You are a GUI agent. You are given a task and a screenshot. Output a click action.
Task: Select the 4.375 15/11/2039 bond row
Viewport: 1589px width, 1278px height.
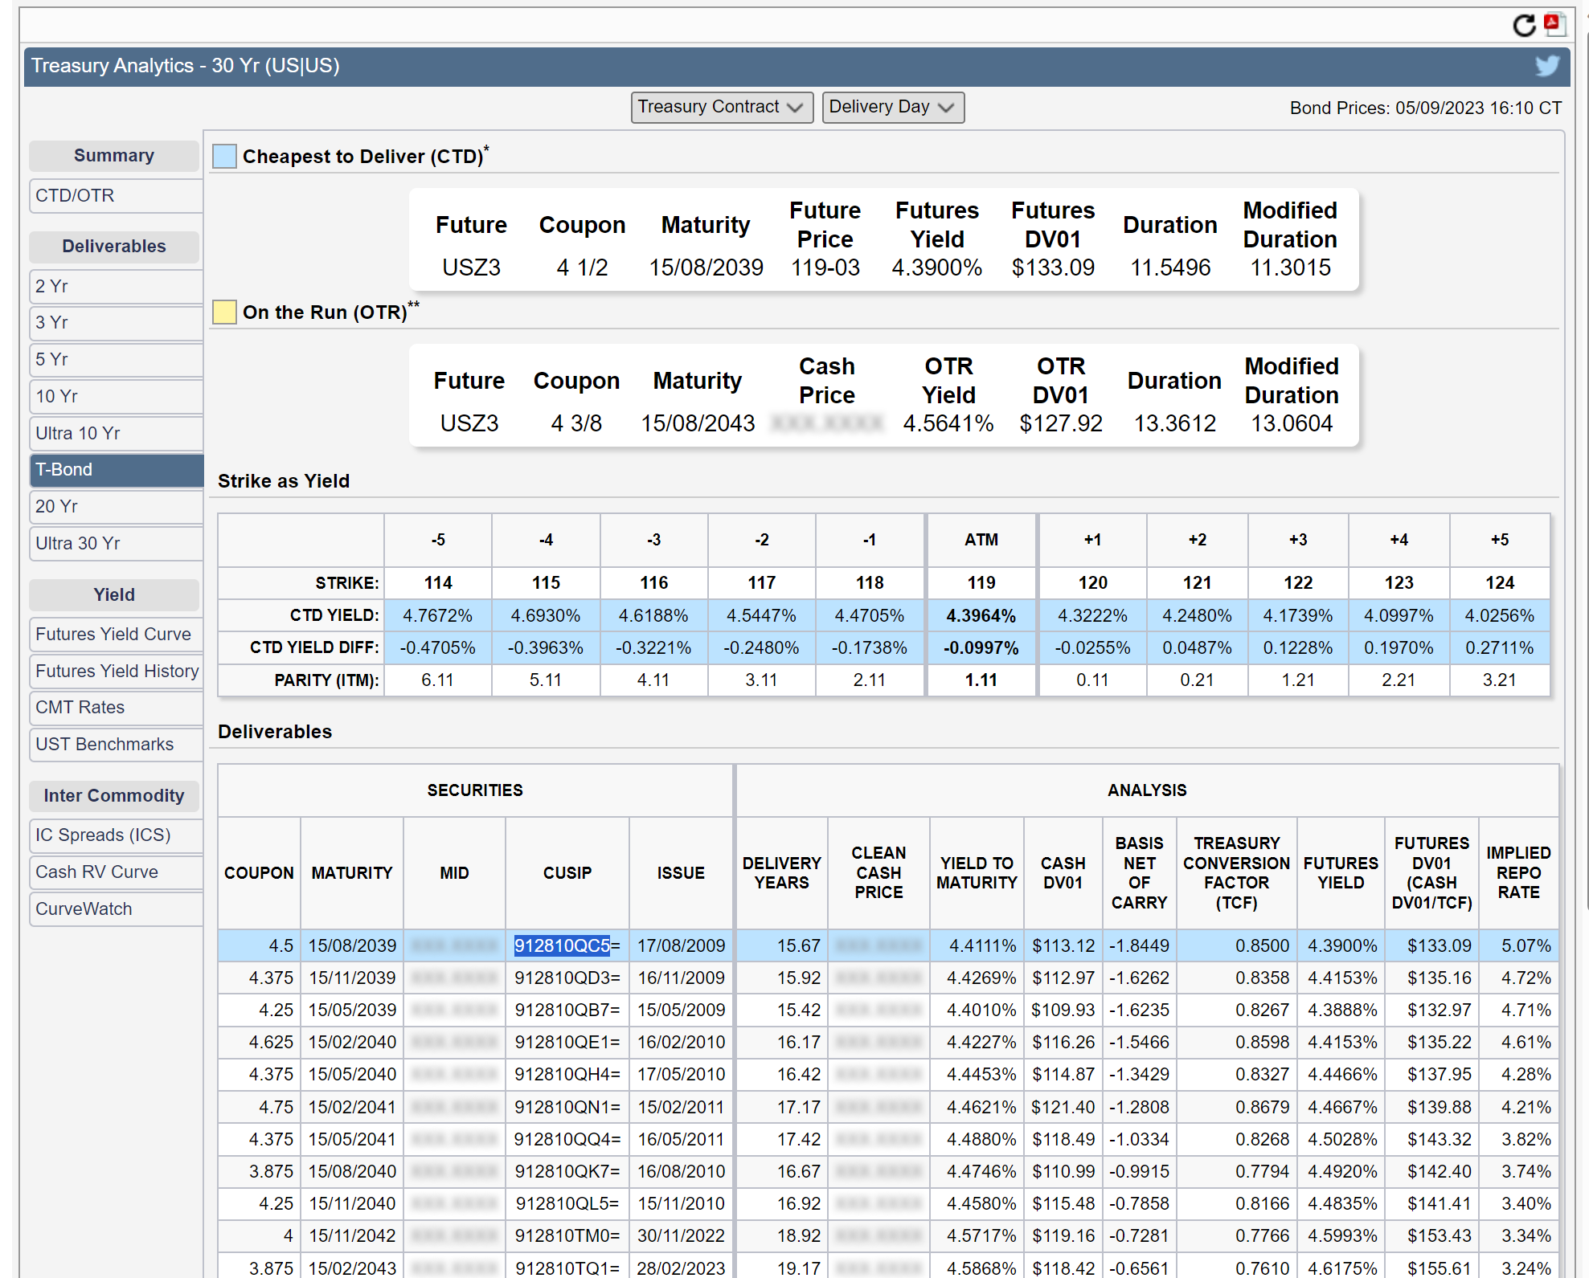tap(352, 978)
